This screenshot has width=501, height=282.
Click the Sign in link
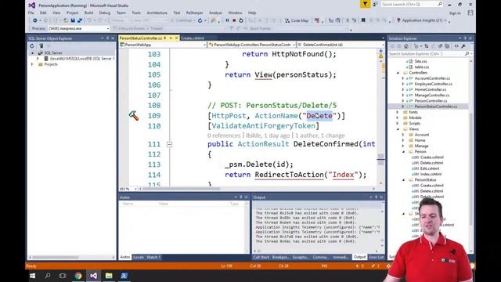pyautogui.click(x=455, y=13)
